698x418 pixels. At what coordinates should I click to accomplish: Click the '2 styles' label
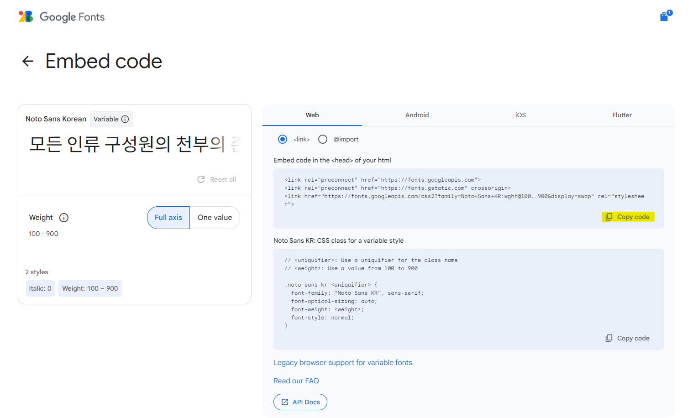point(37,272)
